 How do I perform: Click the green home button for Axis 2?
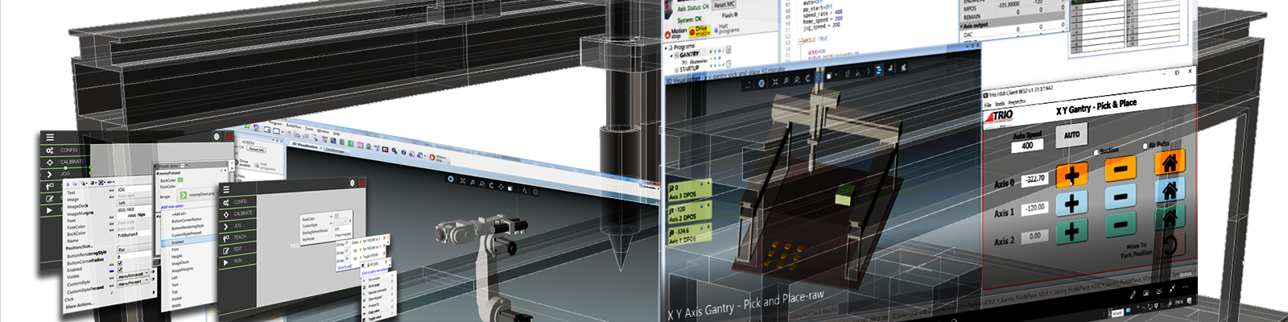[x=1170, y=217]
